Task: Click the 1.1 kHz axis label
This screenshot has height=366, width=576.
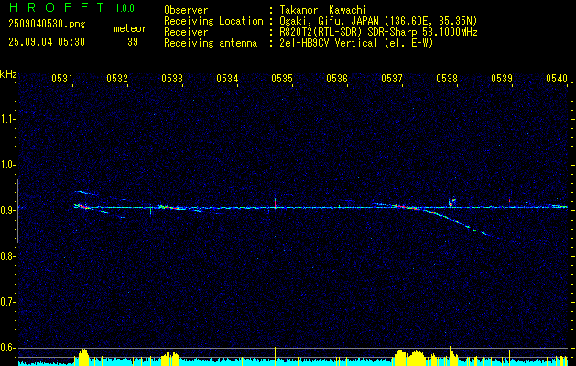Action: [8, 119]
